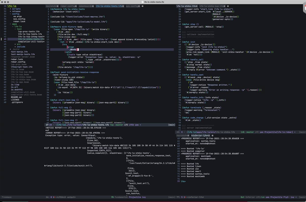Expand the release folder in Treemacs
306x202 pixels.
[10, 11]
